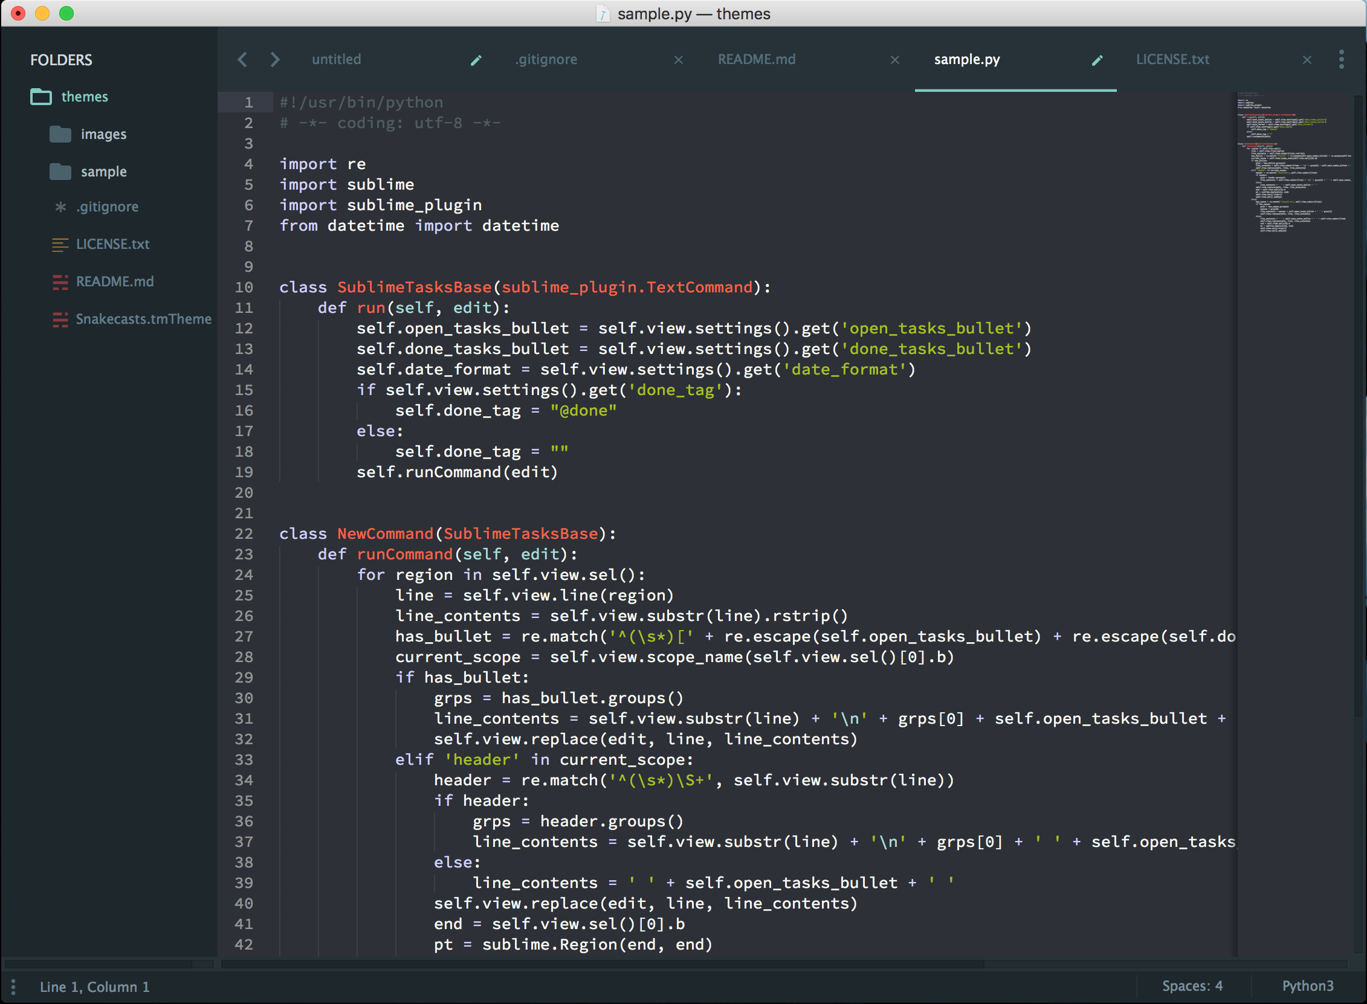Open the Spaces: 4 indentation menu
1367x1004 pixels.
1192,986
